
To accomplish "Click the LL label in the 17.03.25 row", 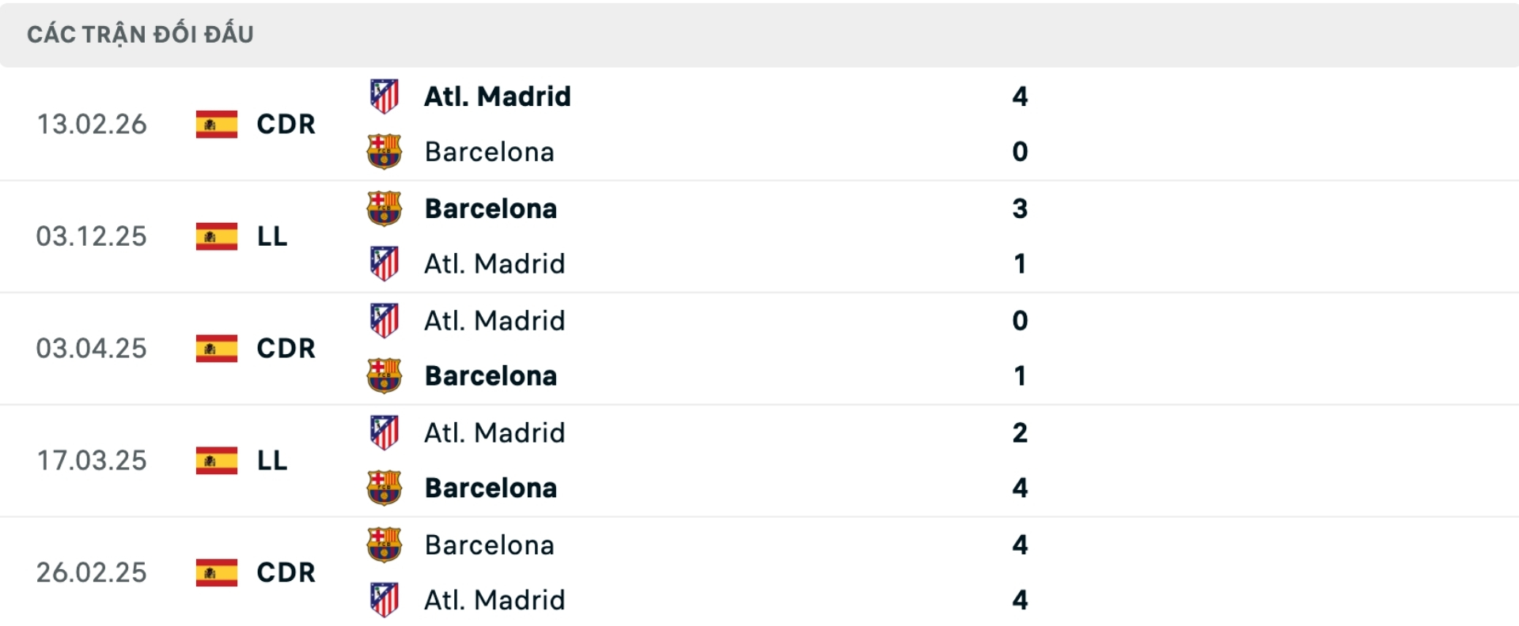I will tap(272, 461).
